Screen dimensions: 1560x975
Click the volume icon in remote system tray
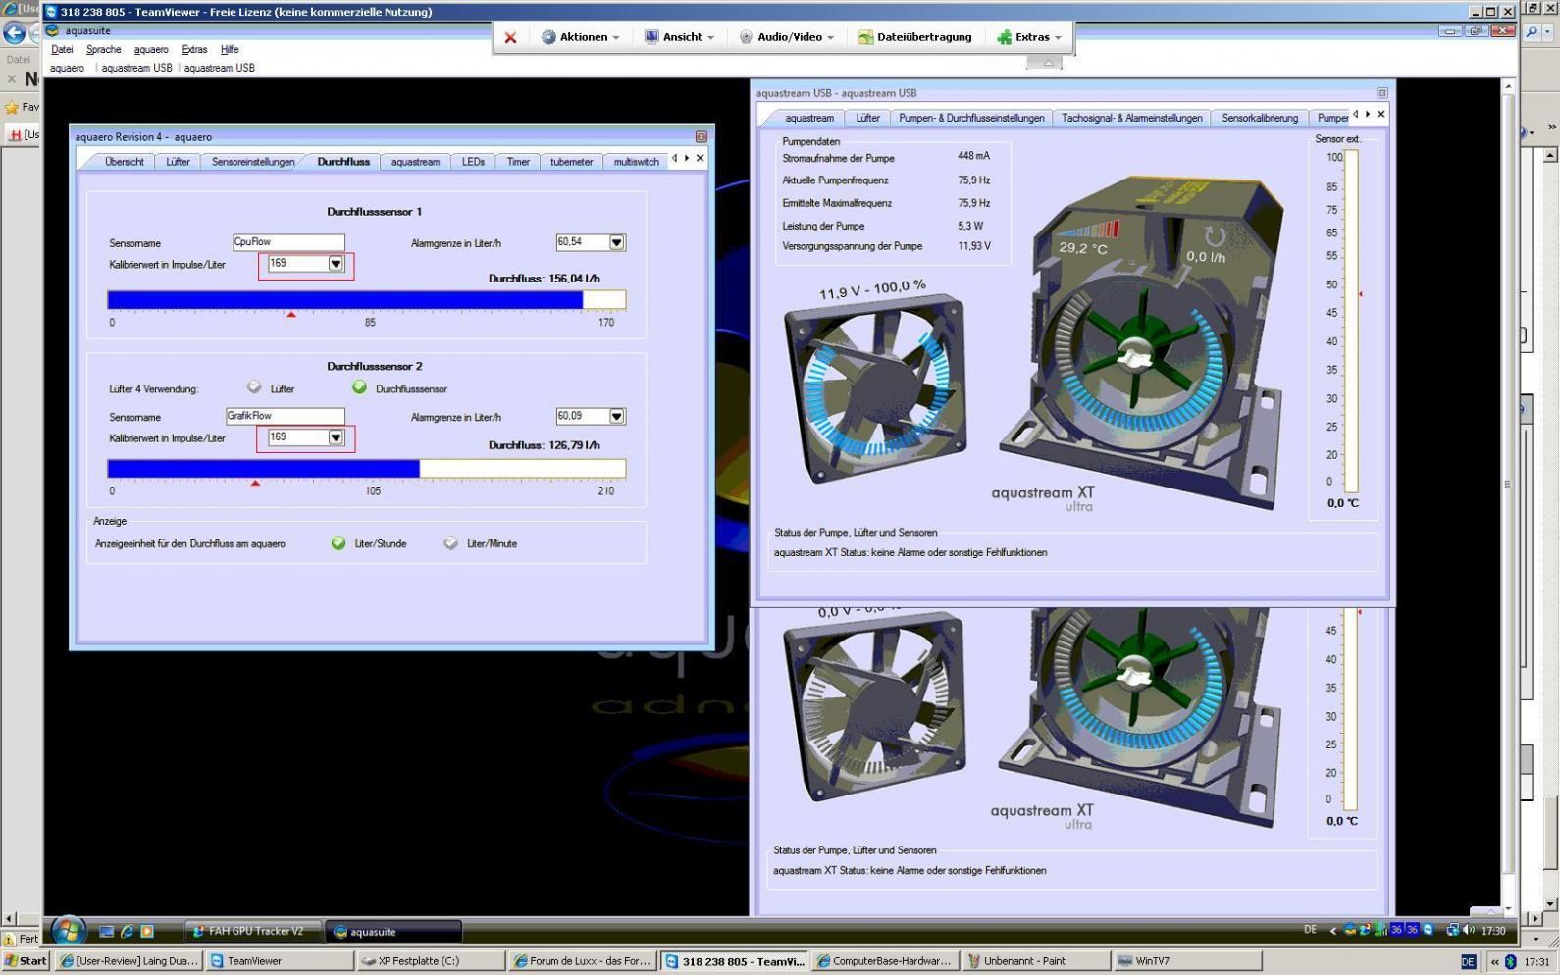(x=1469, y=930)
